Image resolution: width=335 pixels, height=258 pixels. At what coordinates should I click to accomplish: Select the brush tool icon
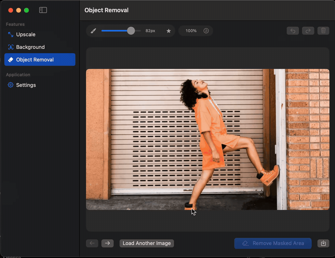[x=93, y=31]
